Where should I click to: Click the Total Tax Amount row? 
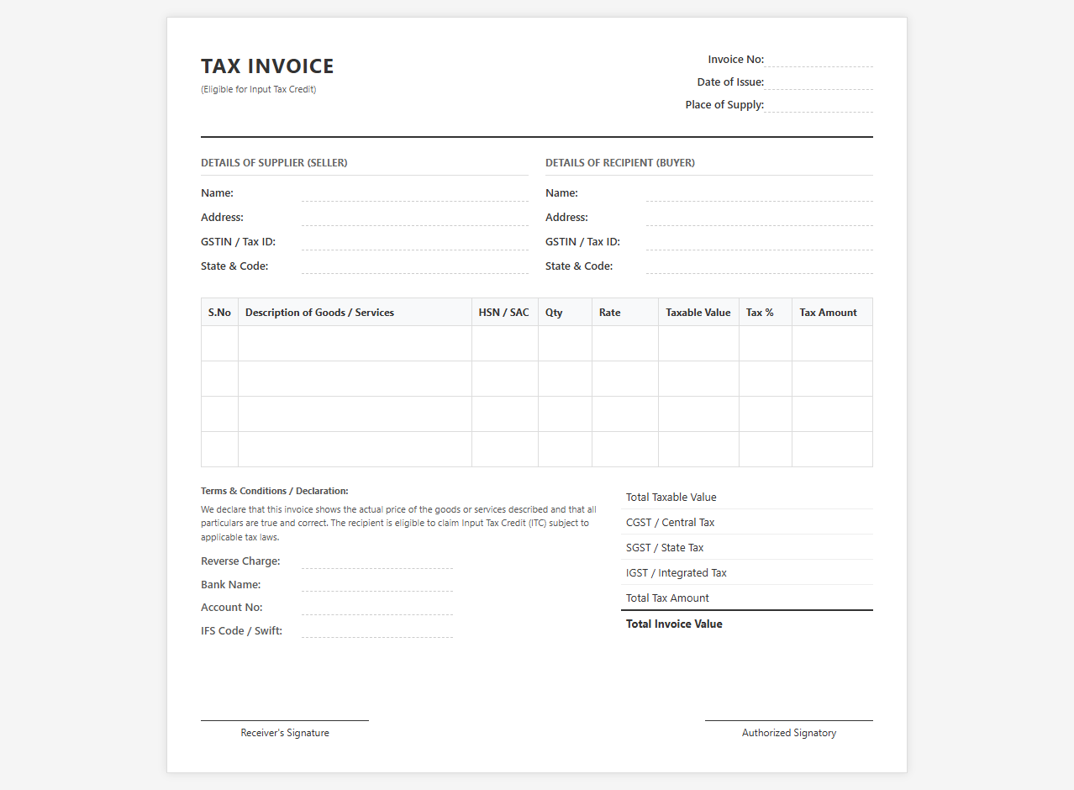[x=747, y=598]
